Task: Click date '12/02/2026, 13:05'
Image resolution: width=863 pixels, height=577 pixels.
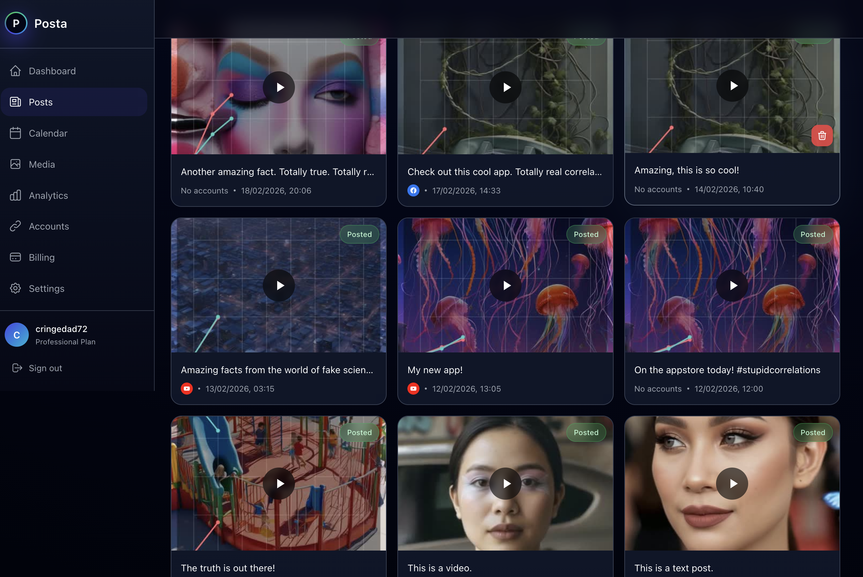Action: coord(466,389)
